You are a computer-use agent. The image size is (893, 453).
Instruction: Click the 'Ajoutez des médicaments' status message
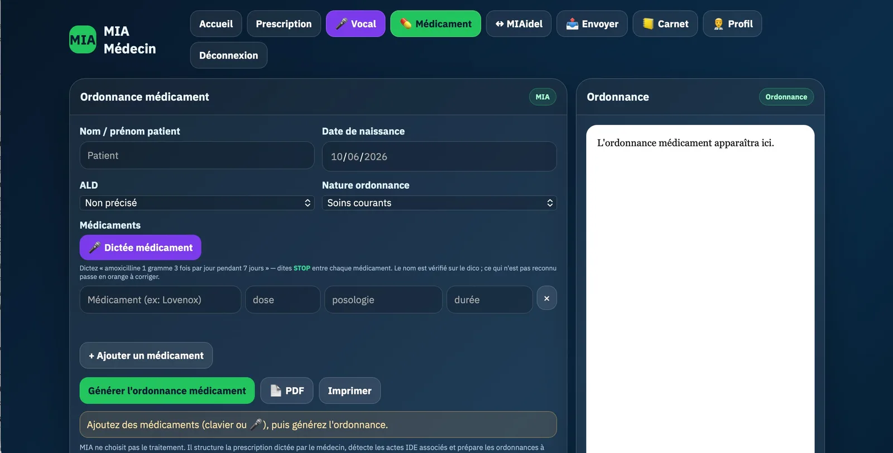(318, 425)
